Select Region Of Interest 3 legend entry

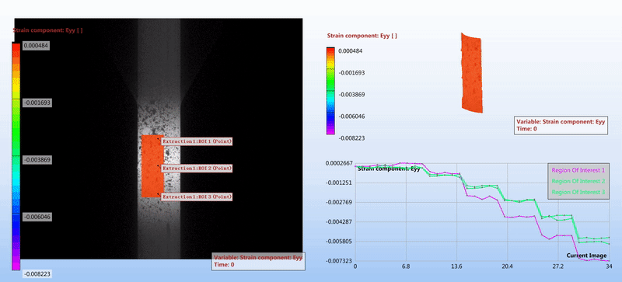pos(578,192)
